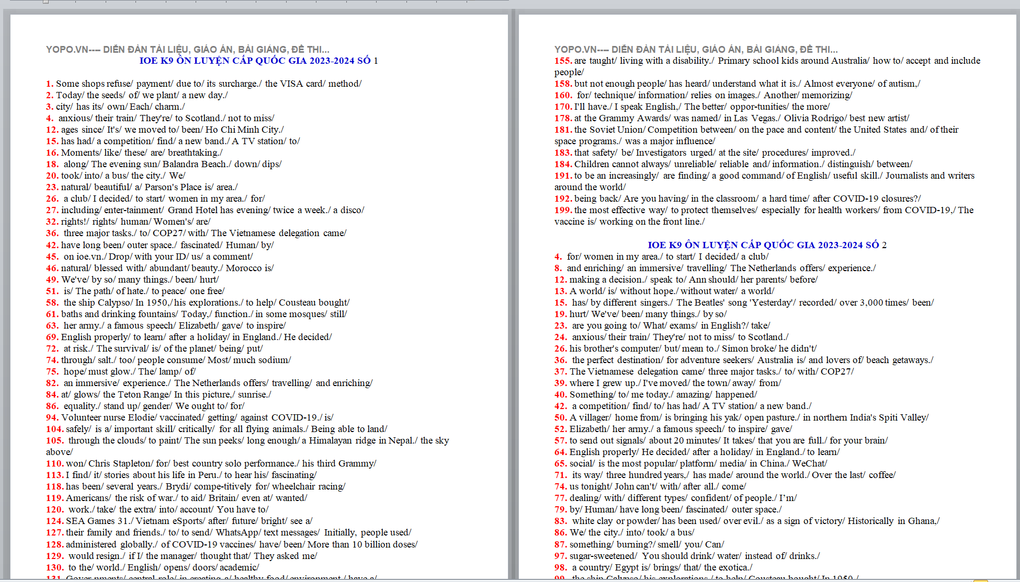Click line 20 'took/ into/ a bus/ the city./ We/'
The image size is (1020, 582).
[x=116, y=176]
